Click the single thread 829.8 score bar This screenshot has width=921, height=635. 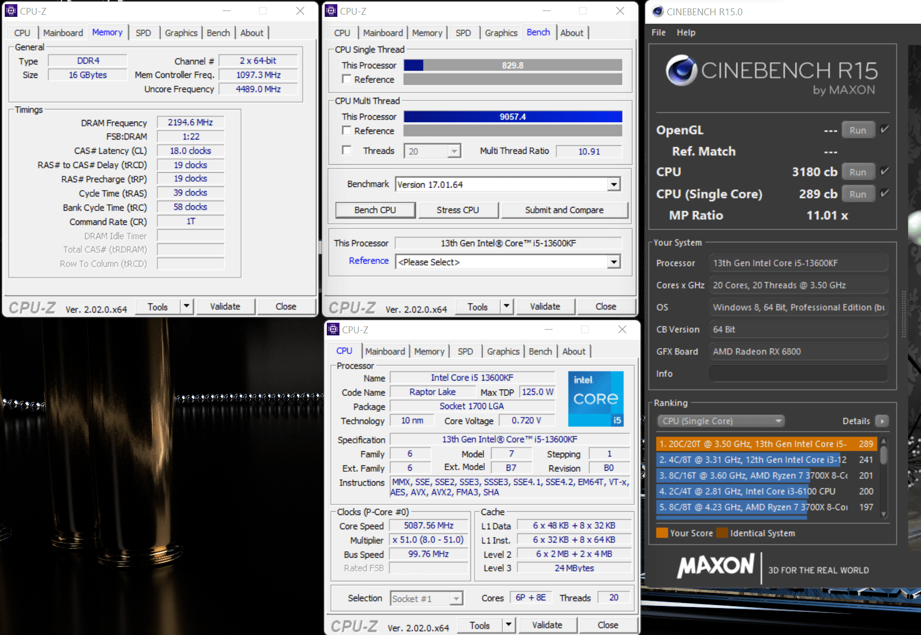click(513, 65)
